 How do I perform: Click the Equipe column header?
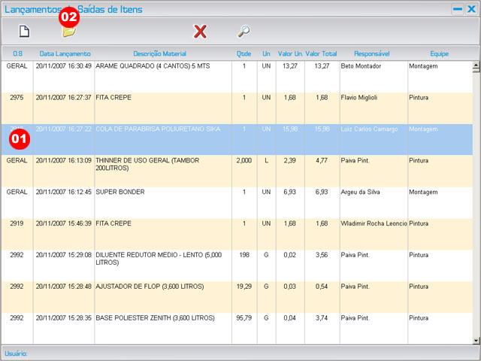coord(439,54)
